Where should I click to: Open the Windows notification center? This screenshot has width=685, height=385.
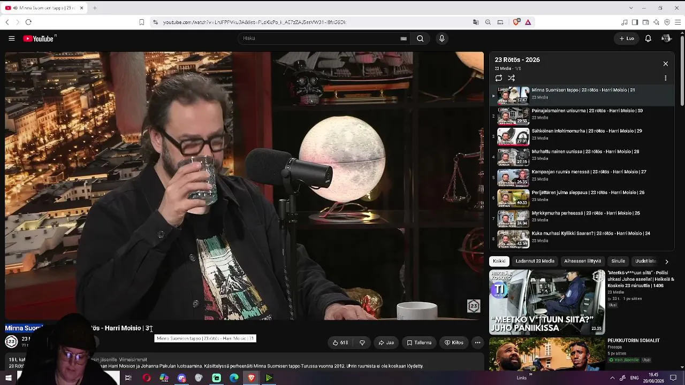[673, 378]
